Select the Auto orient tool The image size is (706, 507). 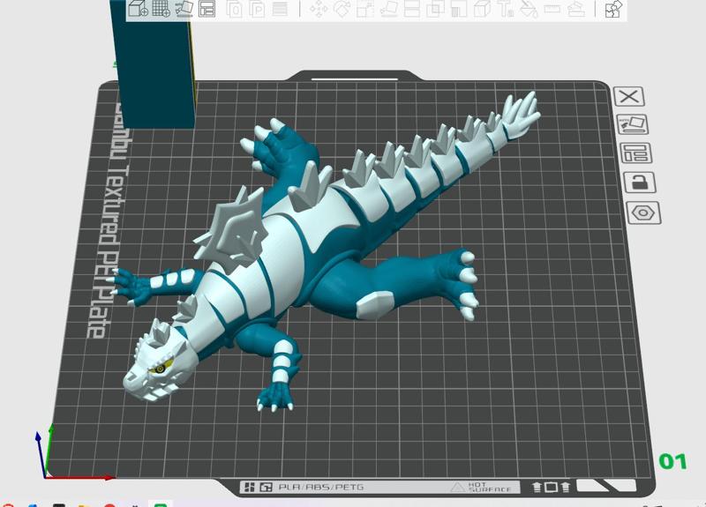184,10
